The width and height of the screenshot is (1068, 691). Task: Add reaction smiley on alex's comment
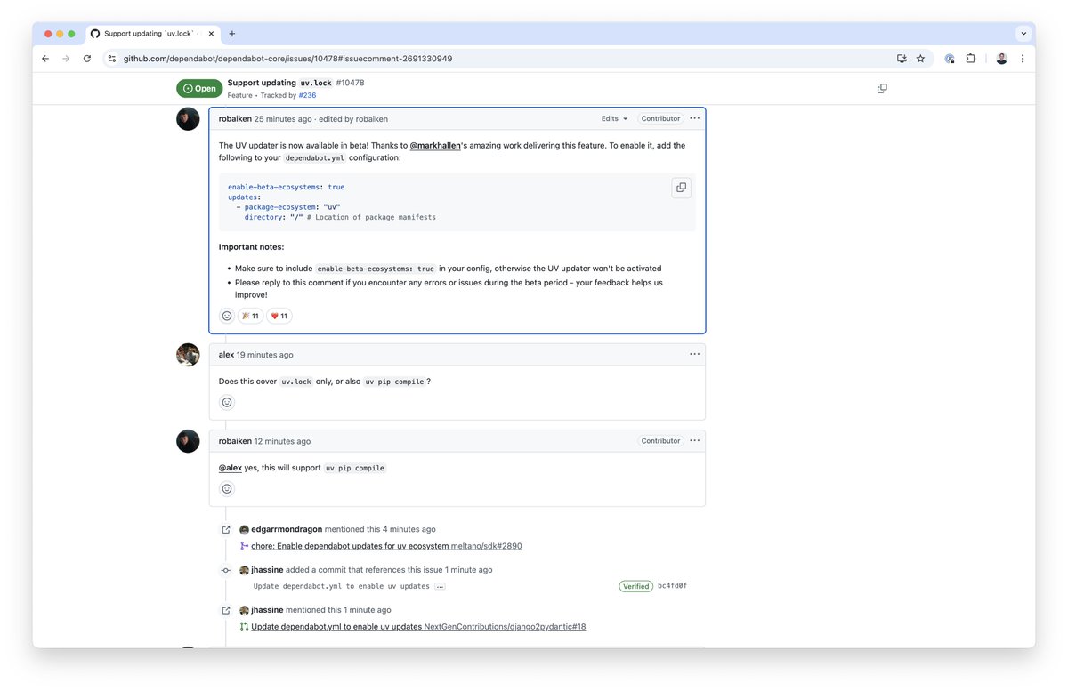[x=227, y=402]
